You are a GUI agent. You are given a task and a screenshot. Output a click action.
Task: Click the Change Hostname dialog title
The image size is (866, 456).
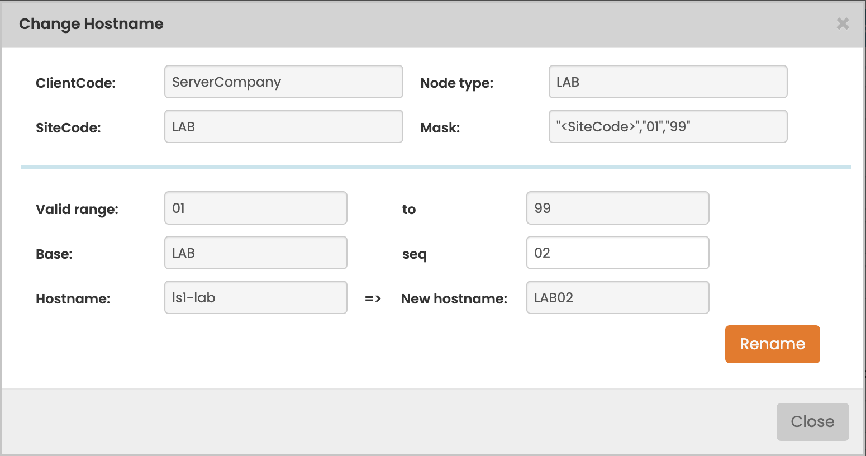(x=91, y=24)
